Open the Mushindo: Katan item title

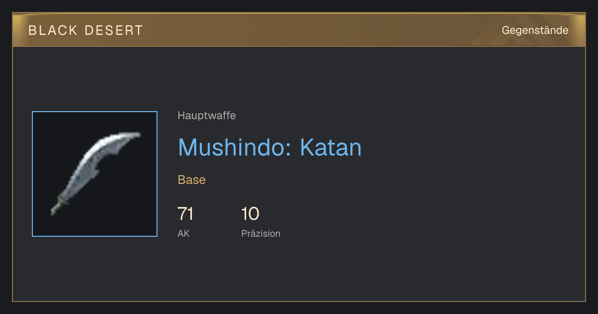pos(270,148)
